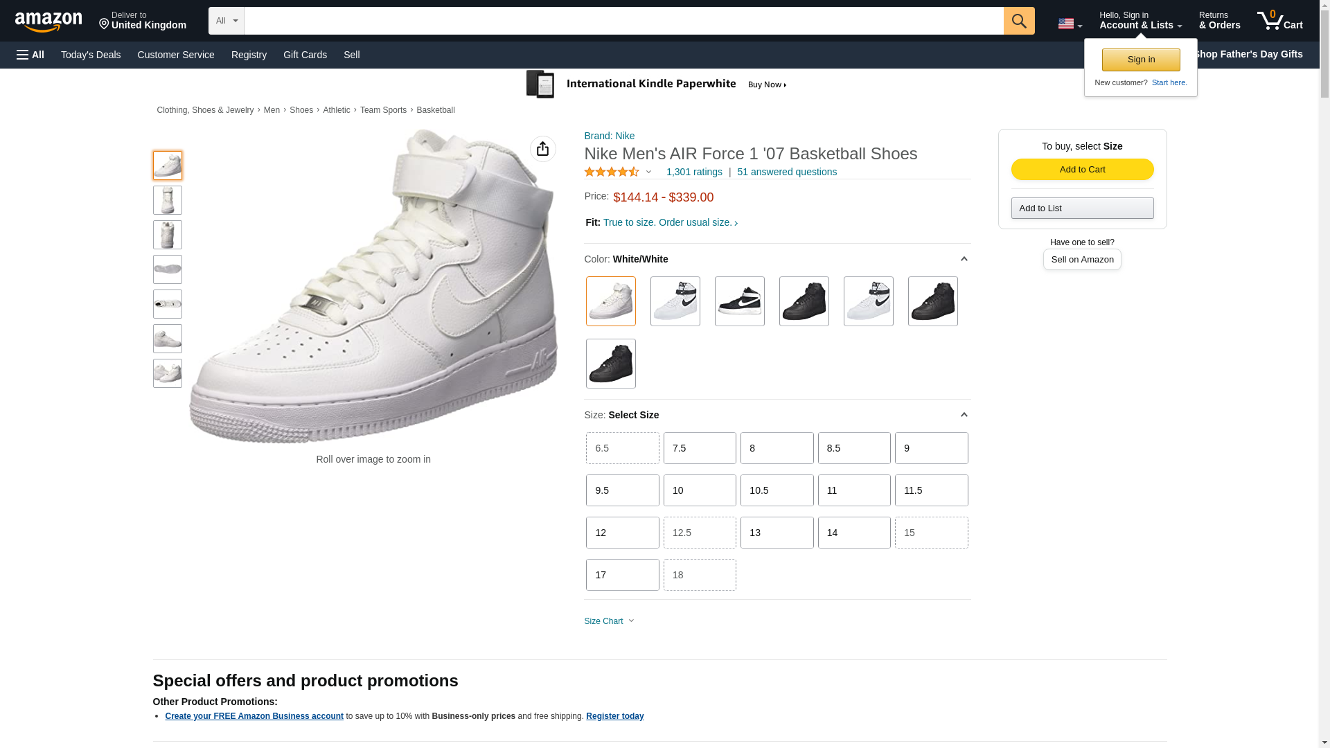Select size 9.5
Screen dimensions: 1330x748
coord(622,490)
